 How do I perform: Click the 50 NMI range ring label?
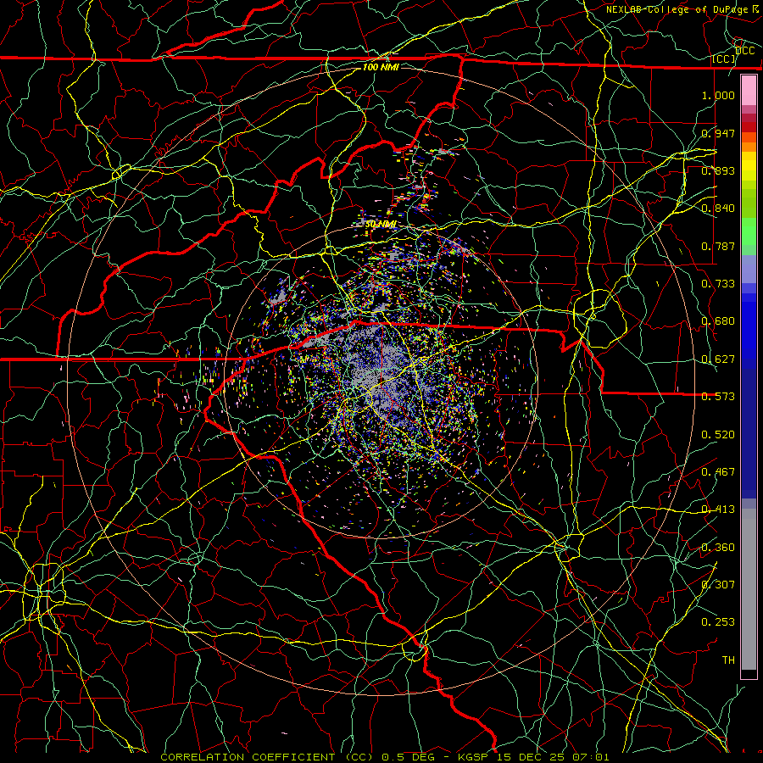coord(380,224)
